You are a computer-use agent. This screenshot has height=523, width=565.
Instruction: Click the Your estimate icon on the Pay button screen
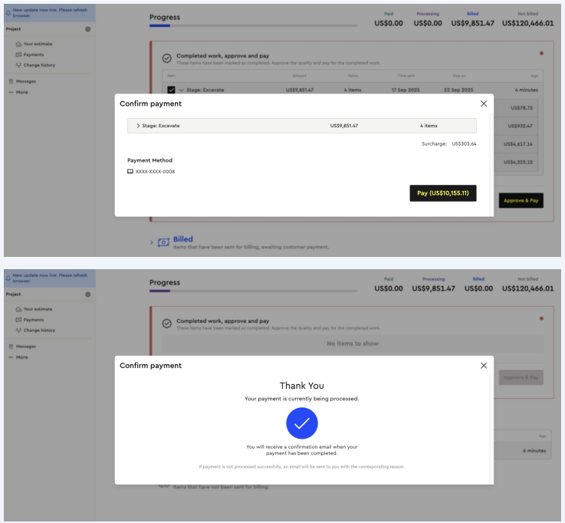[18, 44]
